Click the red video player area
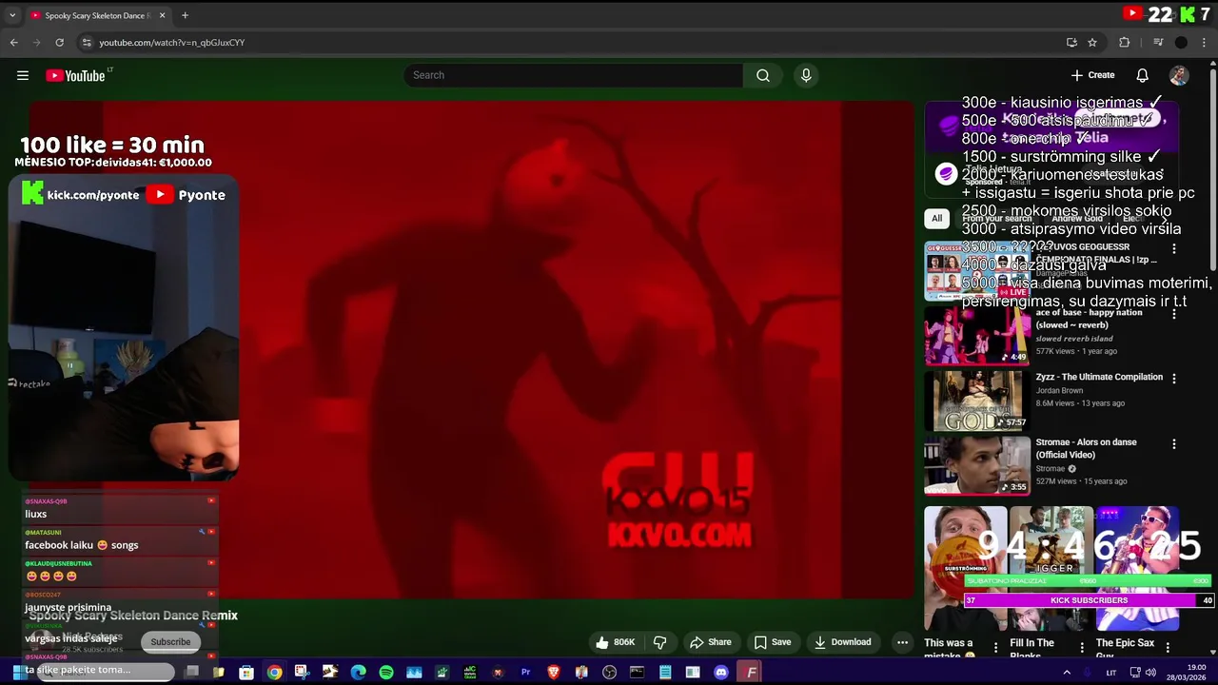1218x685 pixels. [471, 350]
